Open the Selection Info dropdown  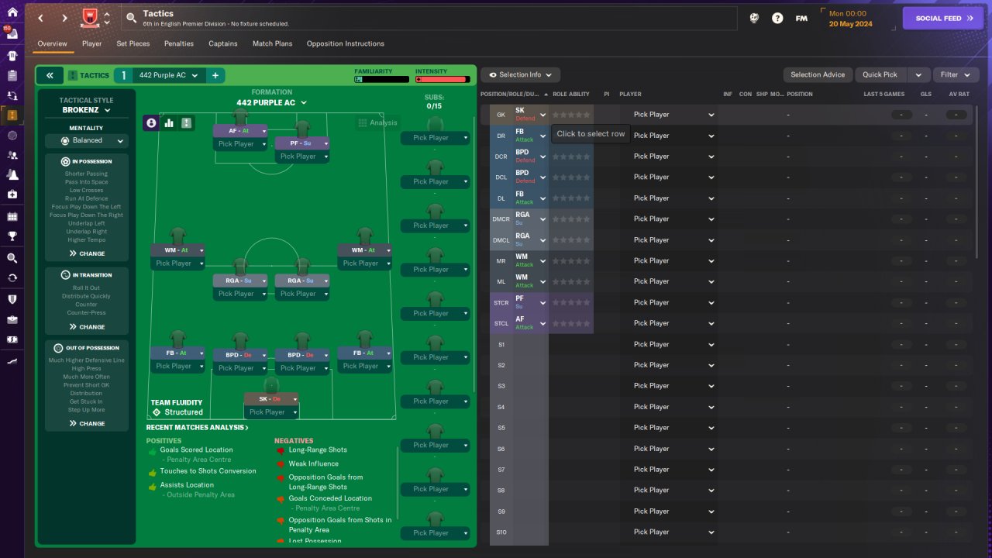(x=520, y=74)
